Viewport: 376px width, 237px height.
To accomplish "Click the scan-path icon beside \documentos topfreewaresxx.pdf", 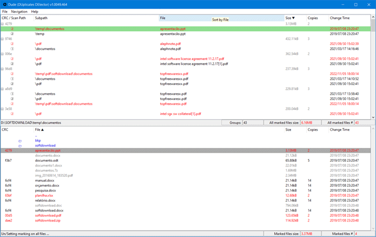I will (12, 79).
